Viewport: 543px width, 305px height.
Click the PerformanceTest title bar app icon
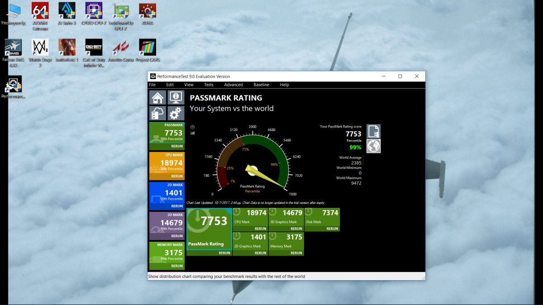153,76
